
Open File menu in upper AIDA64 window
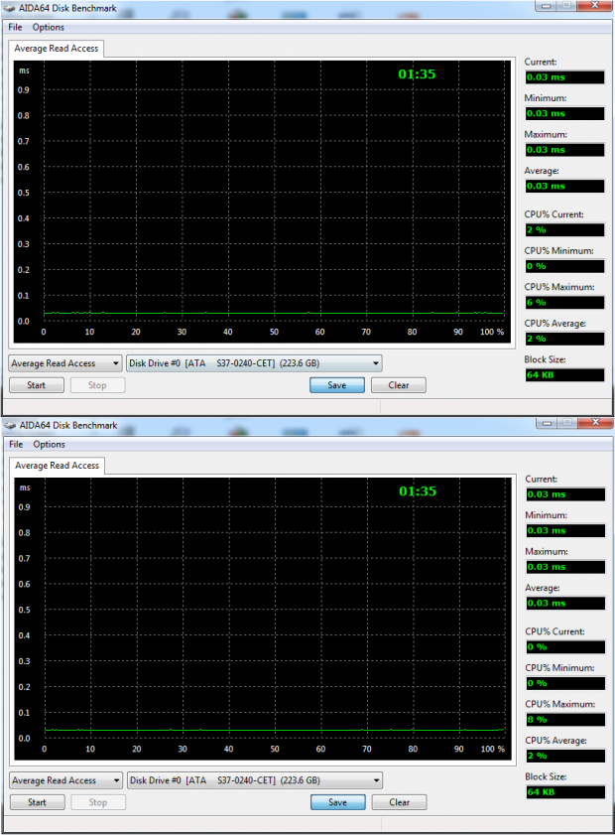(15, 27)
